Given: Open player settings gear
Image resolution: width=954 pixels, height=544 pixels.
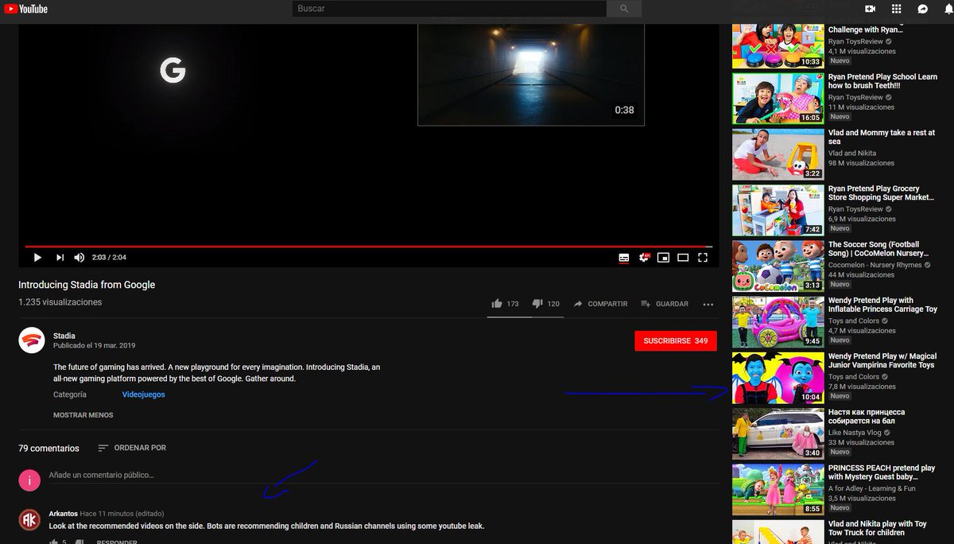Looking at the screenshot, I should coord(645,258).
